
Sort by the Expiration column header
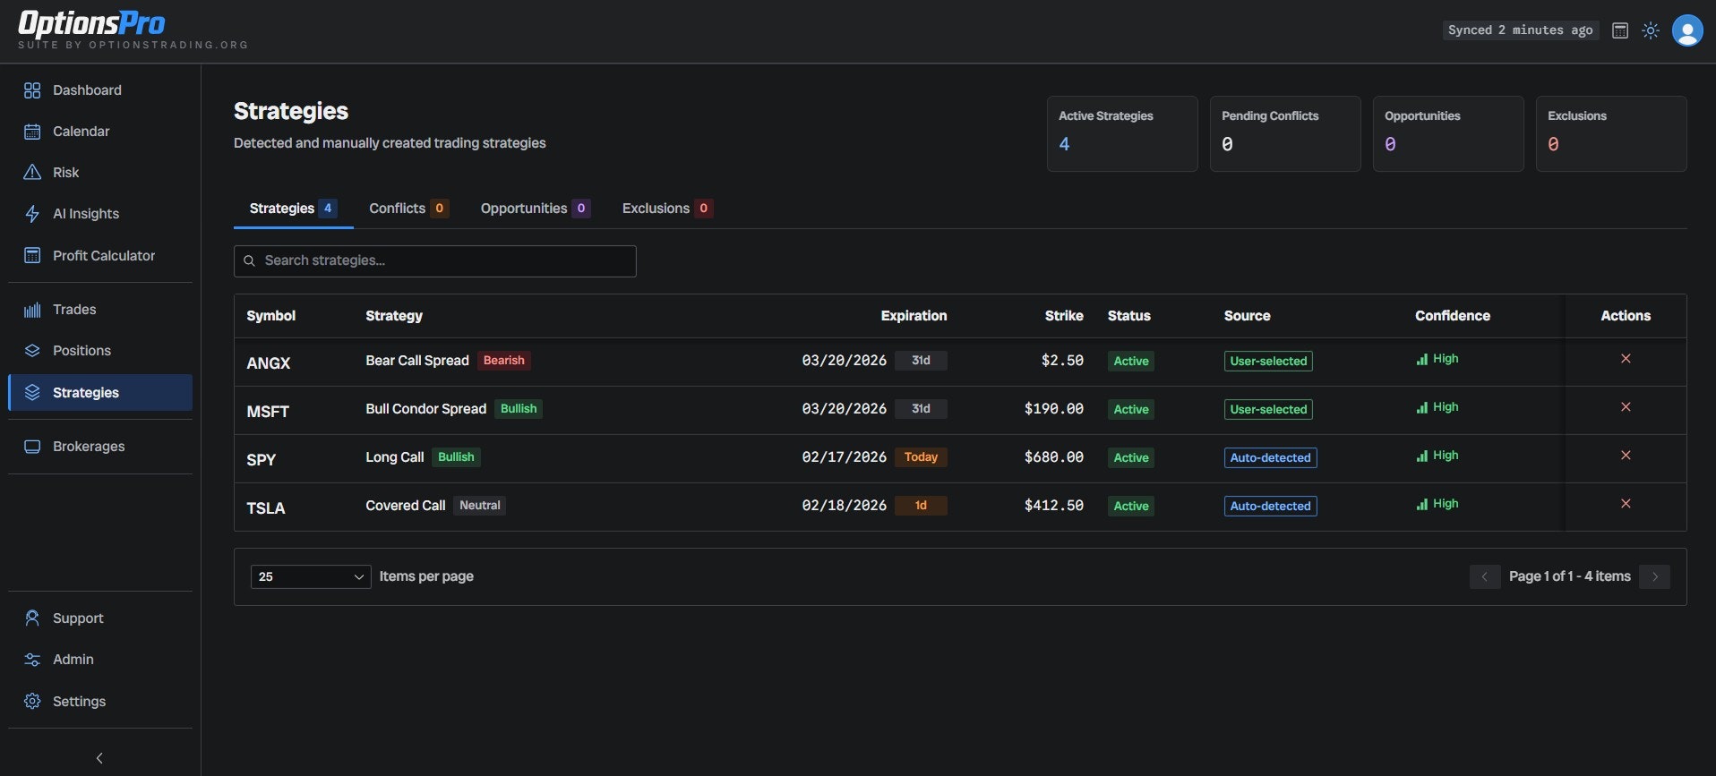(x=914, y=316)
